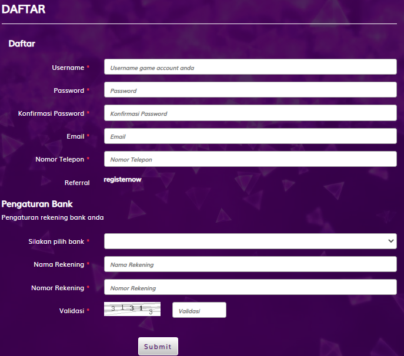Click into the Email field

click(x=250, y=136)
